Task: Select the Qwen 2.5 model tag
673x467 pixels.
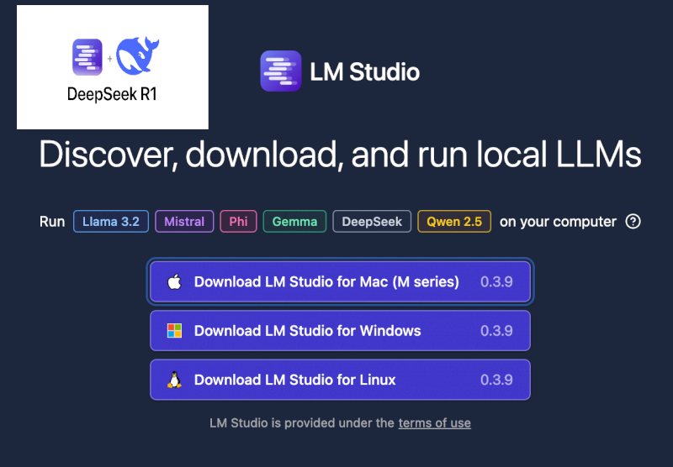Action: pyautogui.click(x=454, y=222)
